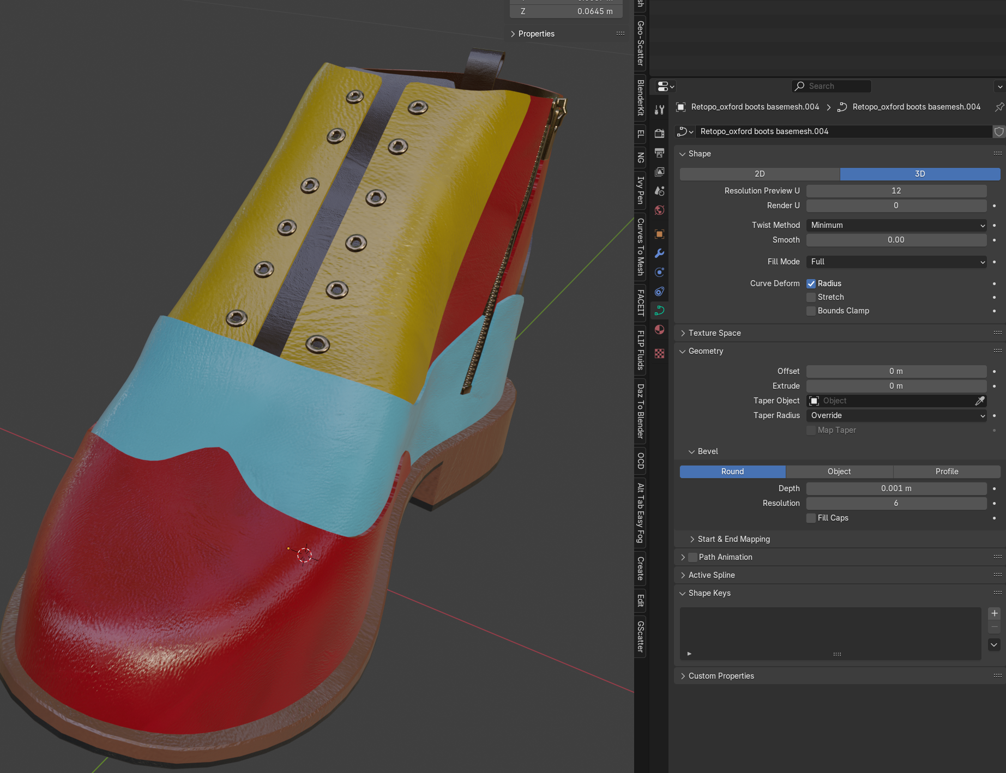
Task: Disable the Radius curve deform checkbox
Action: pyautogui.click(x=811, y=283)
